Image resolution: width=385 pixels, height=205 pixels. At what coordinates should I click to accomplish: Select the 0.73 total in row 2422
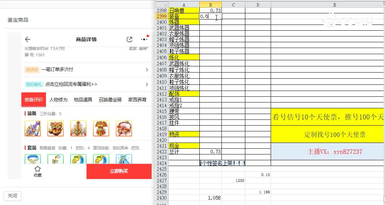click(211, 152)
